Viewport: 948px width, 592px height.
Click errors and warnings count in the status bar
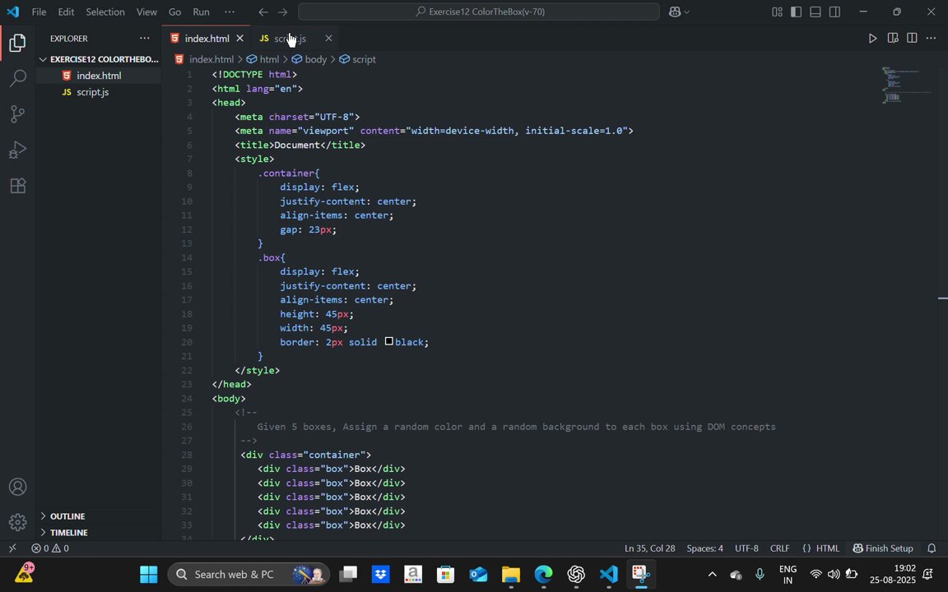(x=50, y=548)
